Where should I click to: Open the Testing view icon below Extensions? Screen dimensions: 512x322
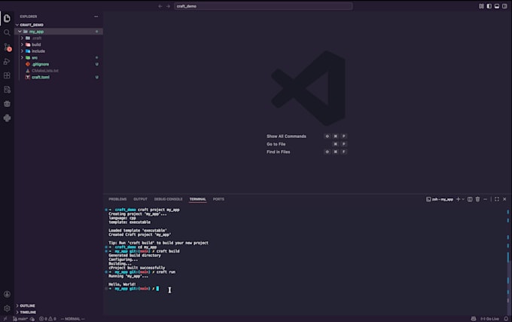7,90
